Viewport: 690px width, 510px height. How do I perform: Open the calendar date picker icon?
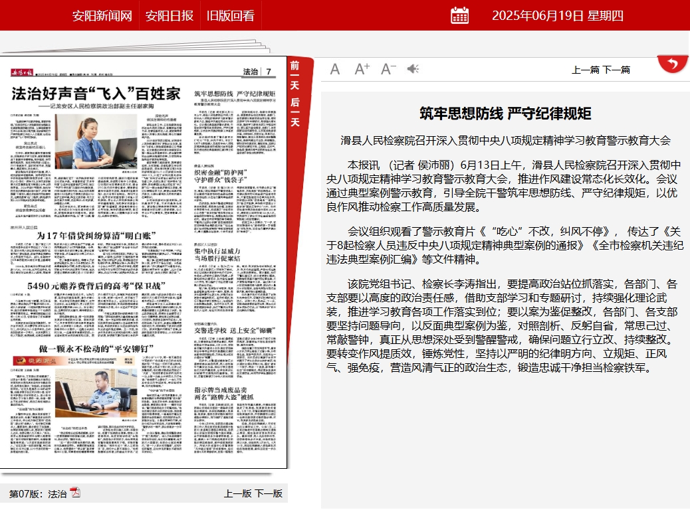click(459, 15)
